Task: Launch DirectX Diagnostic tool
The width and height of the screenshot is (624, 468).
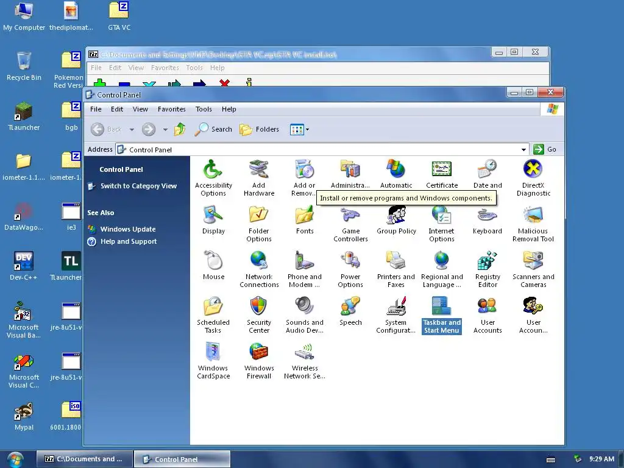Action: pyautogui.click(x=533, y=178)
